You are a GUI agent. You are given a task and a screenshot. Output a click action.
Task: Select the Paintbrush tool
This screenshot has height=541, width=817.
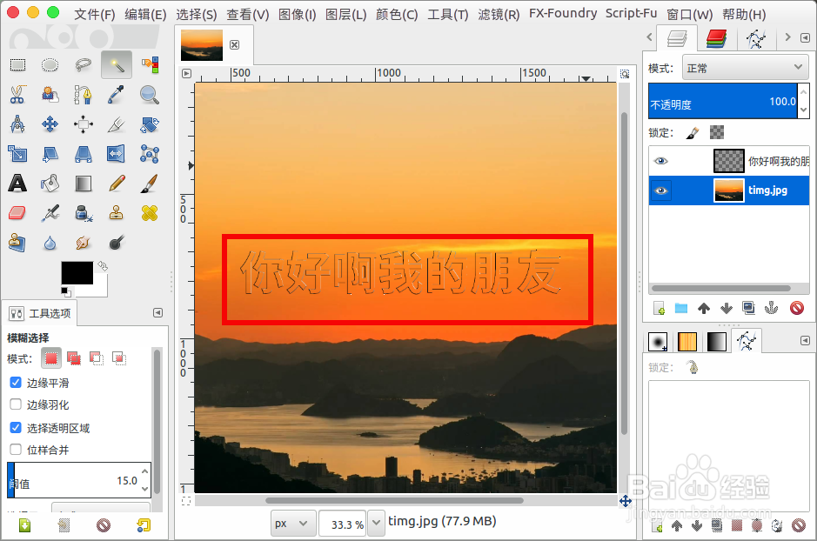click(x=150, y=184)
